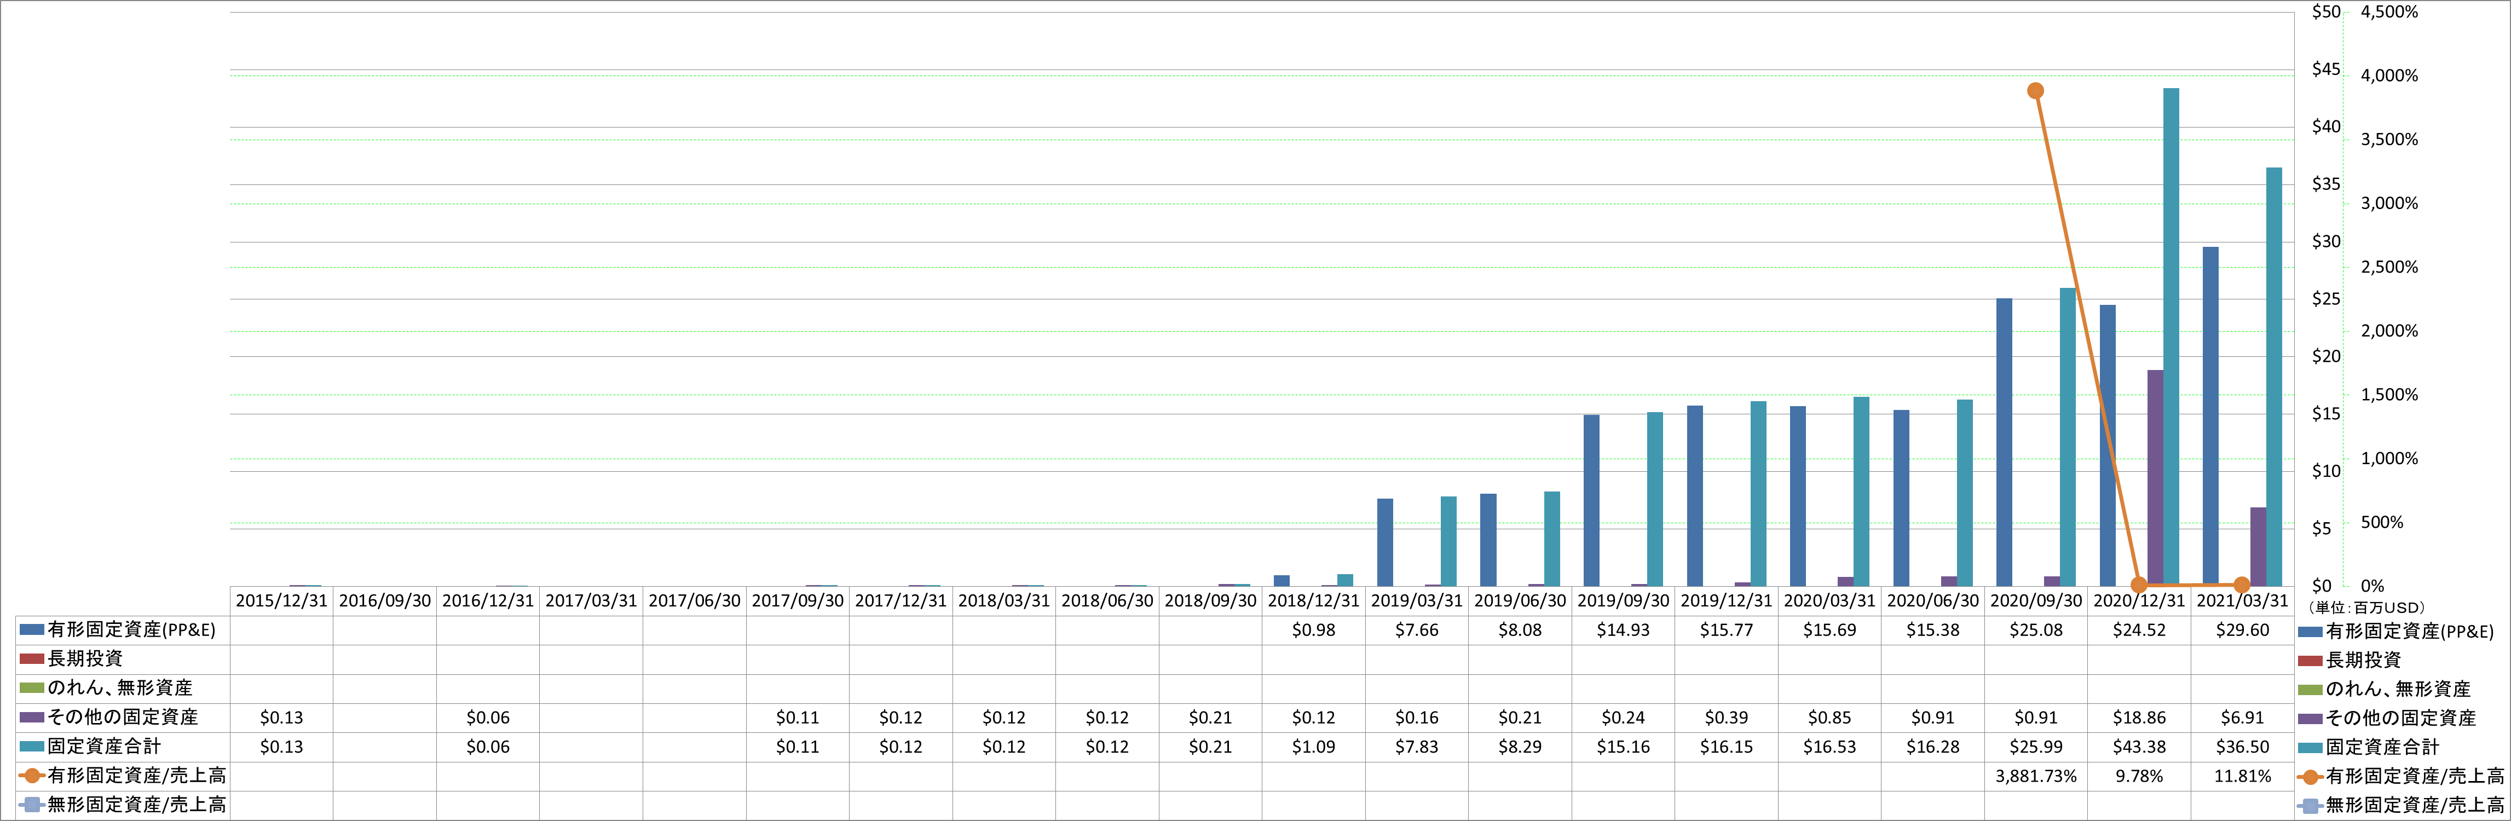This screenshot has width=2511, height=821.
Task: Select the PP&E cell $7.66
Action: 1416,630
